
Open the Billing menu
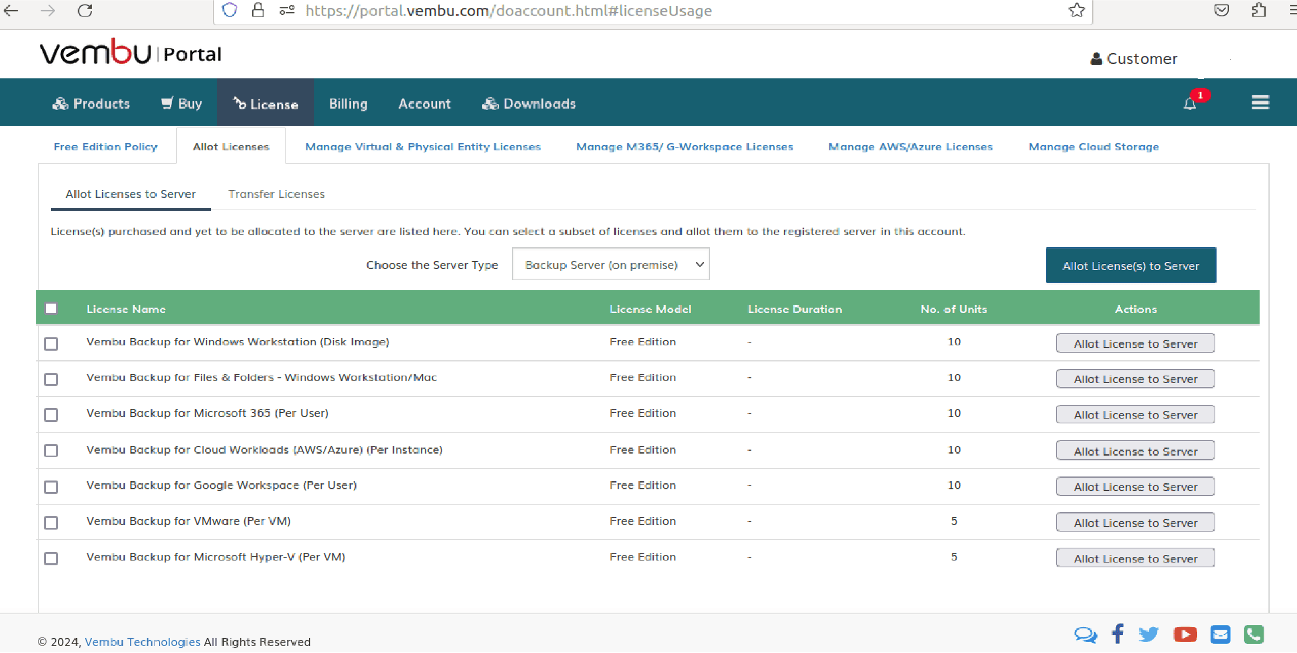(348, 104)
